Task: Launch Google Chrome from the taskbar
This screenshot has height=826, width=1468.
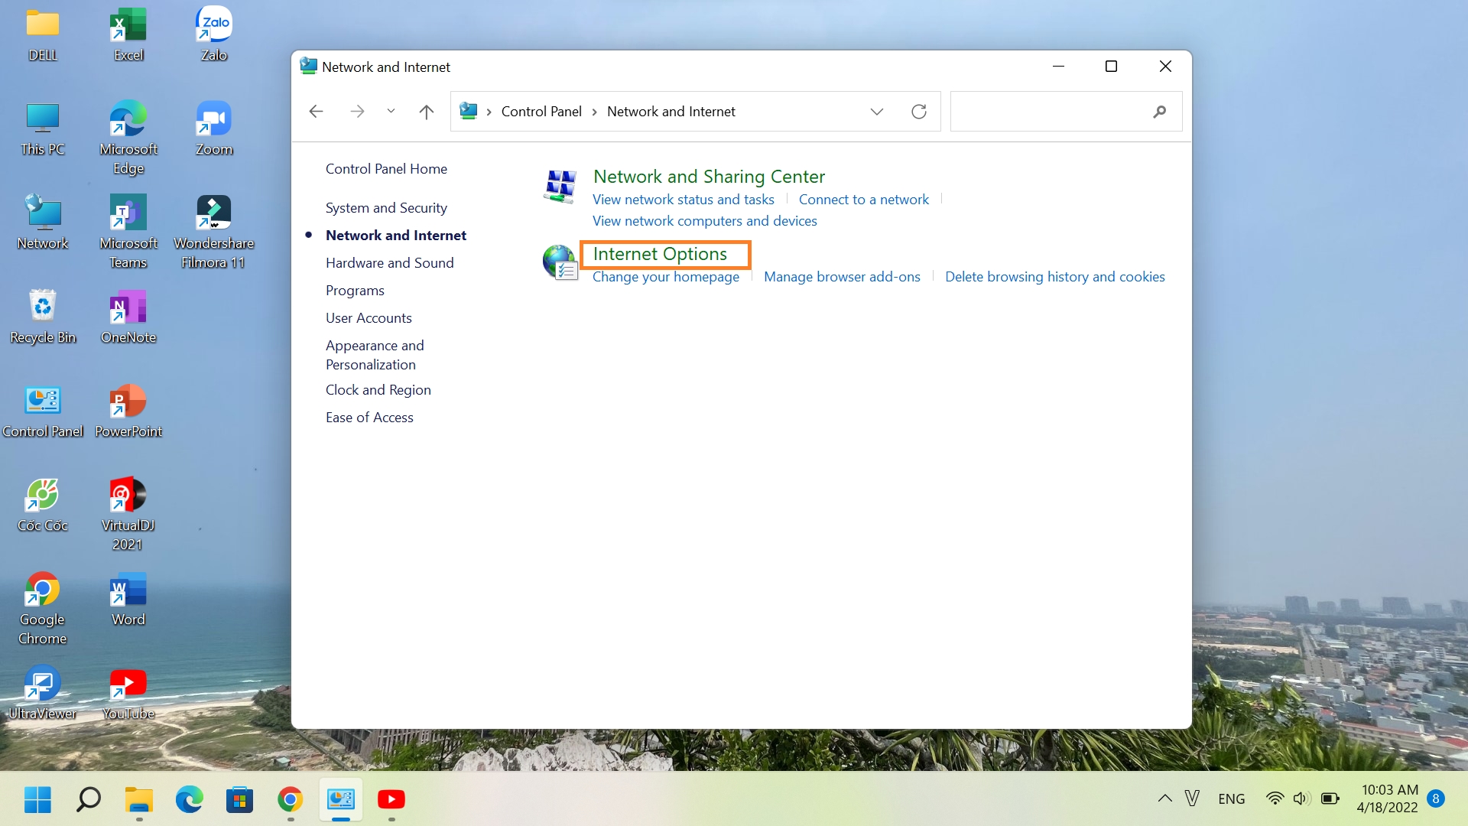Action: point(290,799)
